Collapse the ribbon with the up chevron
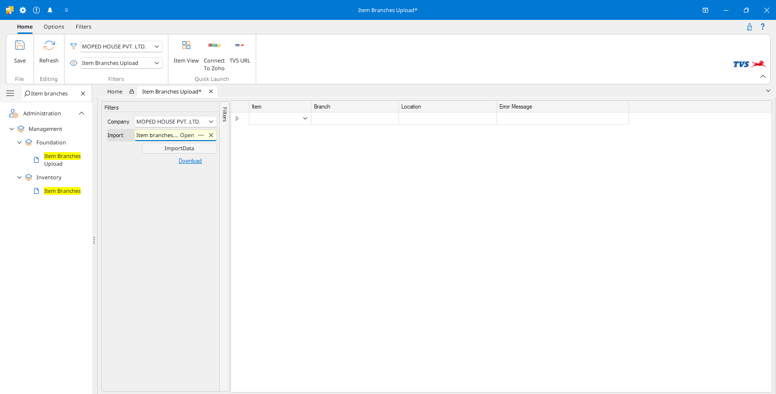This screenshot has width=776, height=394. pos(762,77)
